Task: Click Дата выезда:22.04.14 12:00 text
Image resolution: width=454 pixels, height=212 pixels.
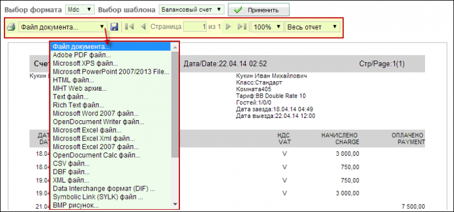Action: point(276,116)
